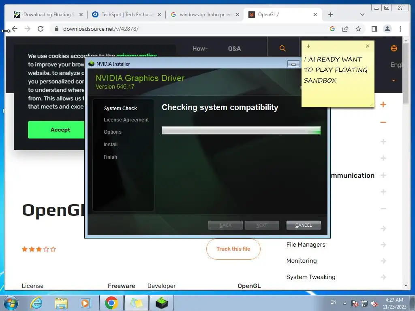The width and height of the screenshot is (415, 311).
Task: Open the File Managers category link
Action: 306,245
